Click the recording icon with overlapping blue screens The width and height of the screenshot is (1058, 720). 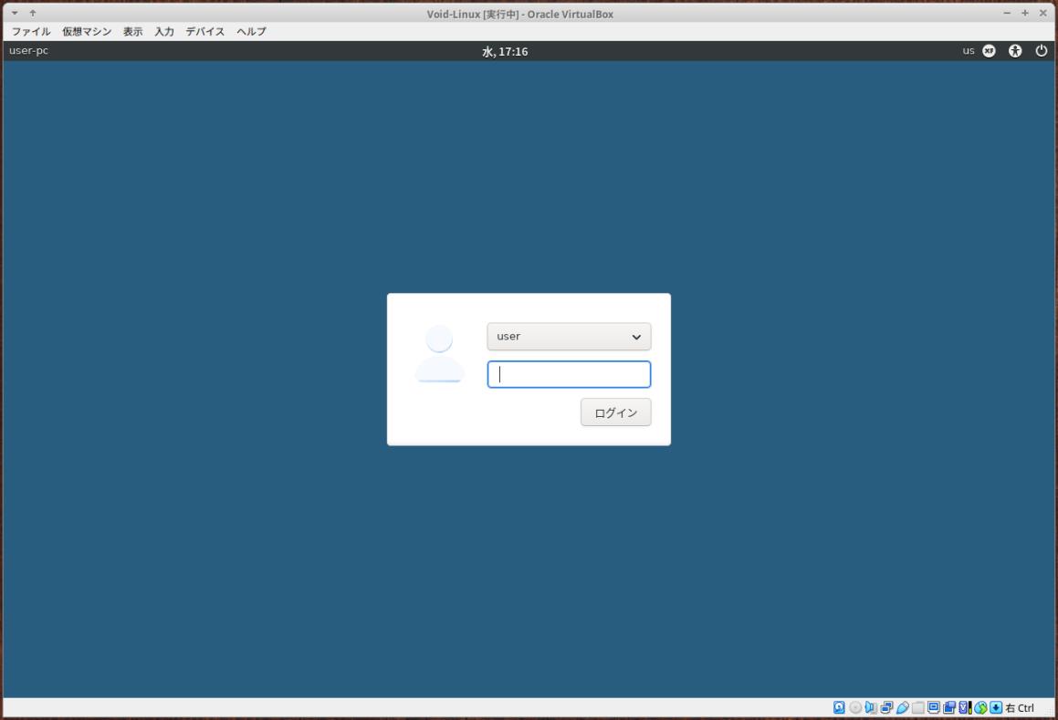[x=948, y=707]
